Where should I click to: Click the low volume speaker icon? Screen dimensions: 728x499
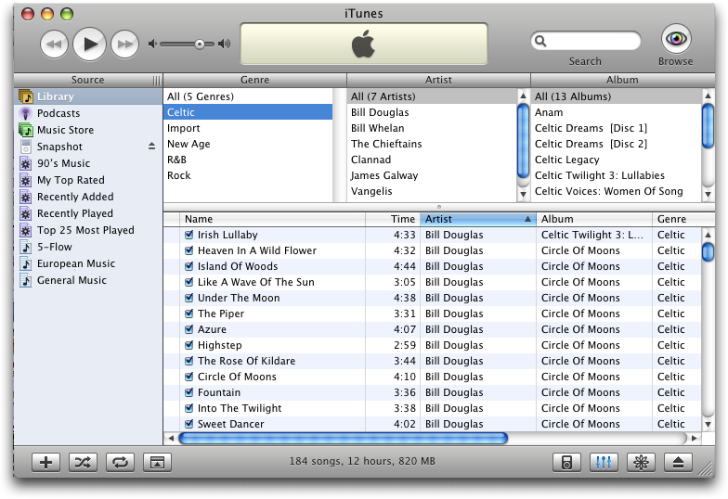[x=152, y=45]
